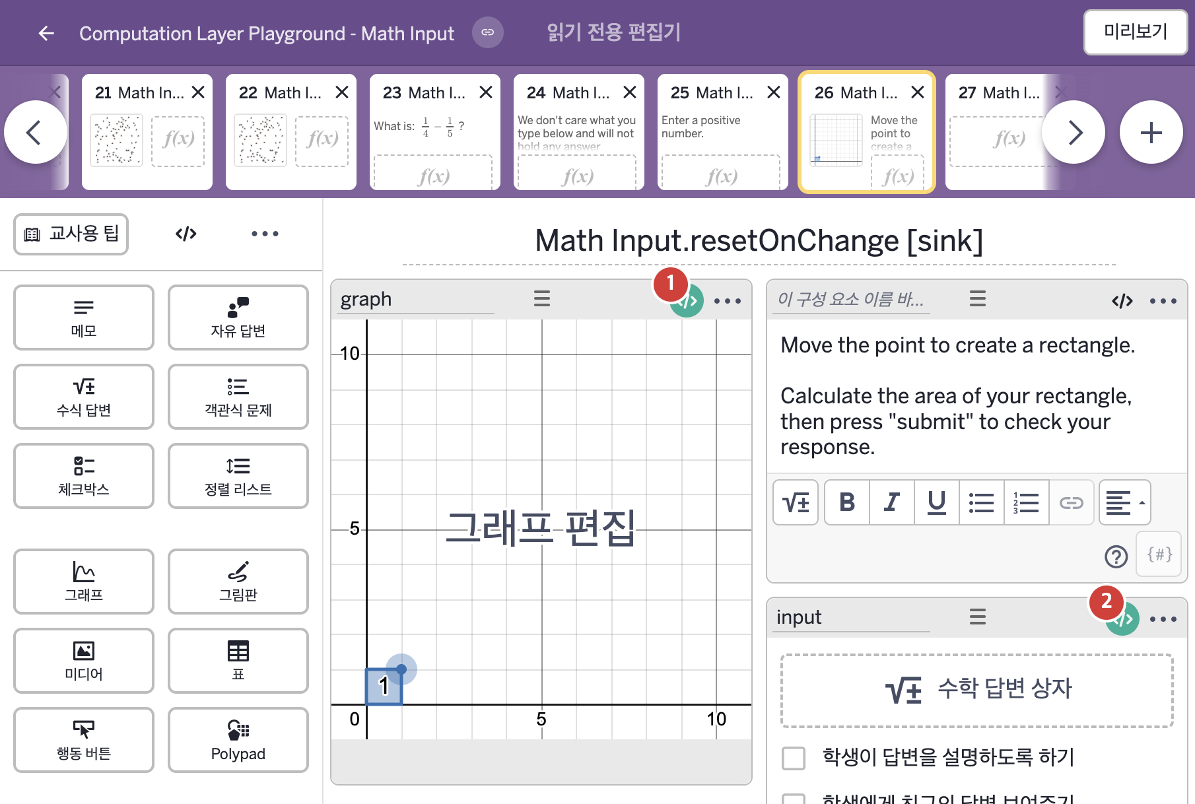
Task: Toggle underline formatting in the note toolbar
Action: (x=937, y=502)
